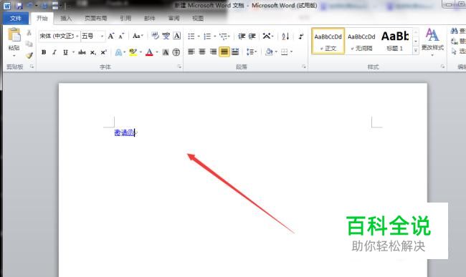Viewport: 466px width, 277px height.
Task: Open the font size 五号 dropdown
Action: [x=102, y=37]
